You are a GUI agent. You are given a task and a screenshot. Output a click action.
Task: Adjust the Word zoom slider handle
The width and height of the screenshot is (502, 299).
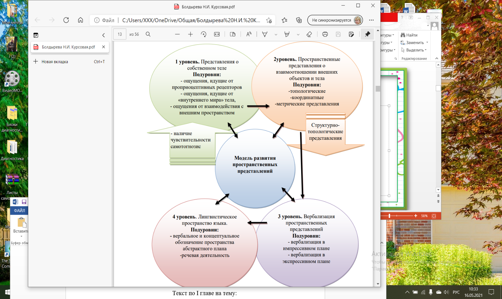389,216
